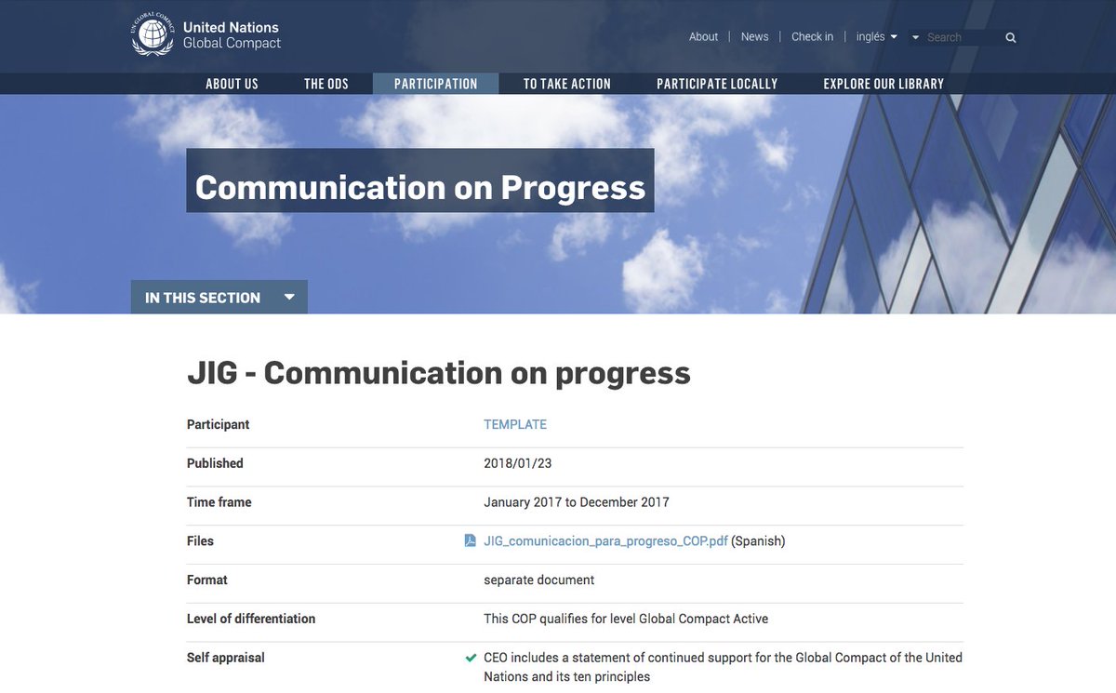Click the Format row label
Screen dimensions: 1116x693
[207, 580]
